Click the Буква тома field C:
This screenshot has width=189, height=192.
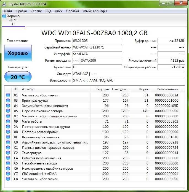tap(97, 67)
